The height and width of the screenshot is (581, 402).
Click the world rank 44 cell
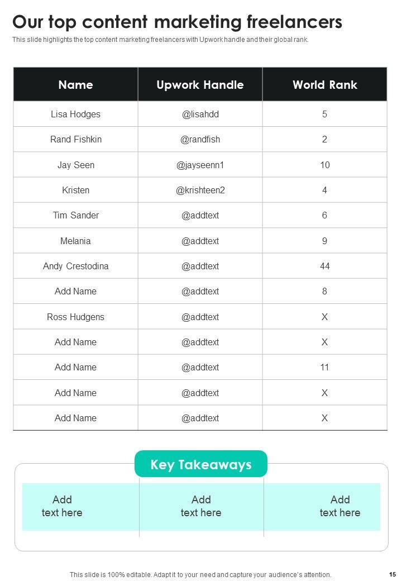pos(324,266)
